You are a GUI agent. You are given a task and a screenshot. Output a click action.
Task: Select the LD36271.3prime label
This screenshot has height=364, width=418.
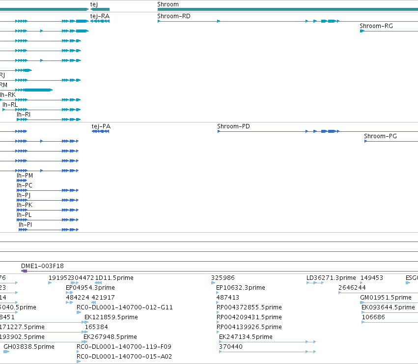[x=331, y=278]
